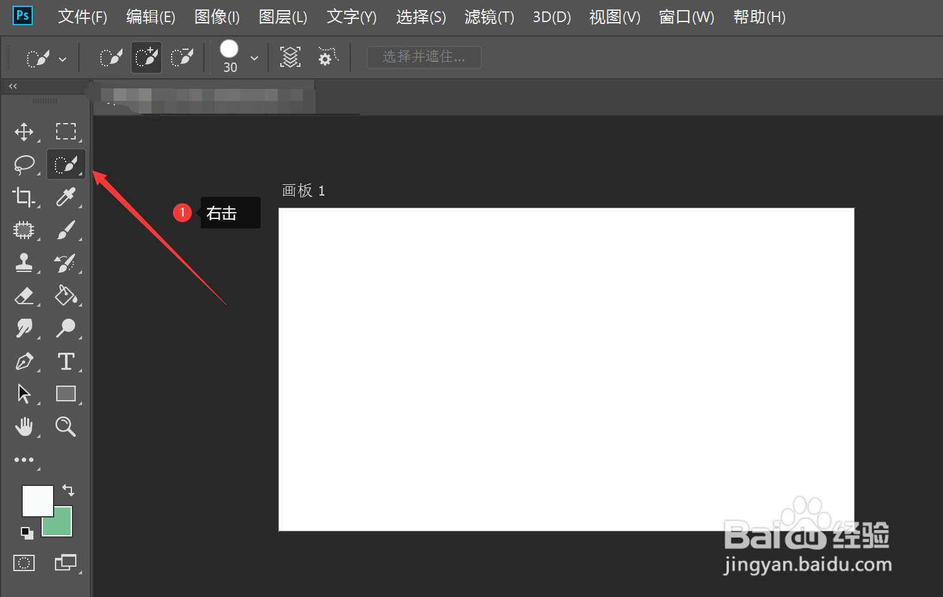Screen dimensions: 943x597
Task: Open the tool preset picker dropdown
Action: coord(63,57)
